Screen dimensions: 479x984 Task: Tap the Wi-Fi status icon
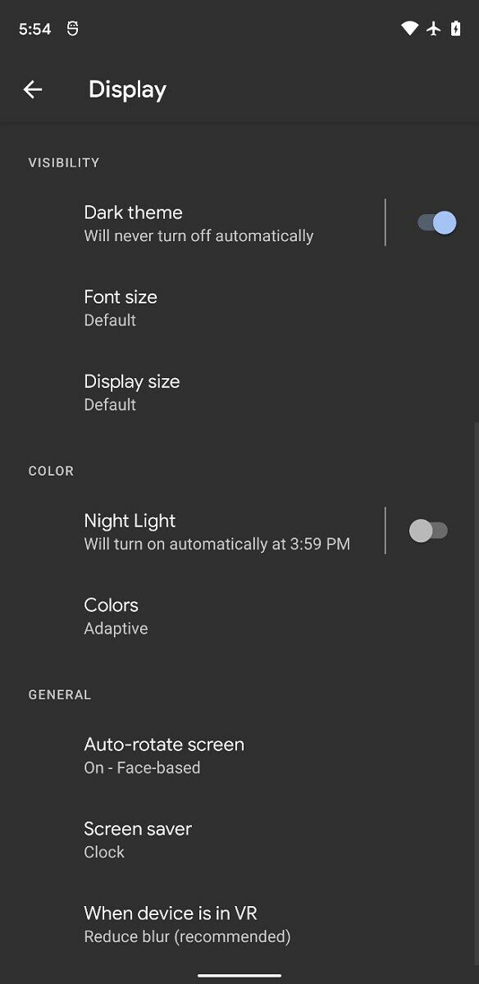click(x=409, y=29)
